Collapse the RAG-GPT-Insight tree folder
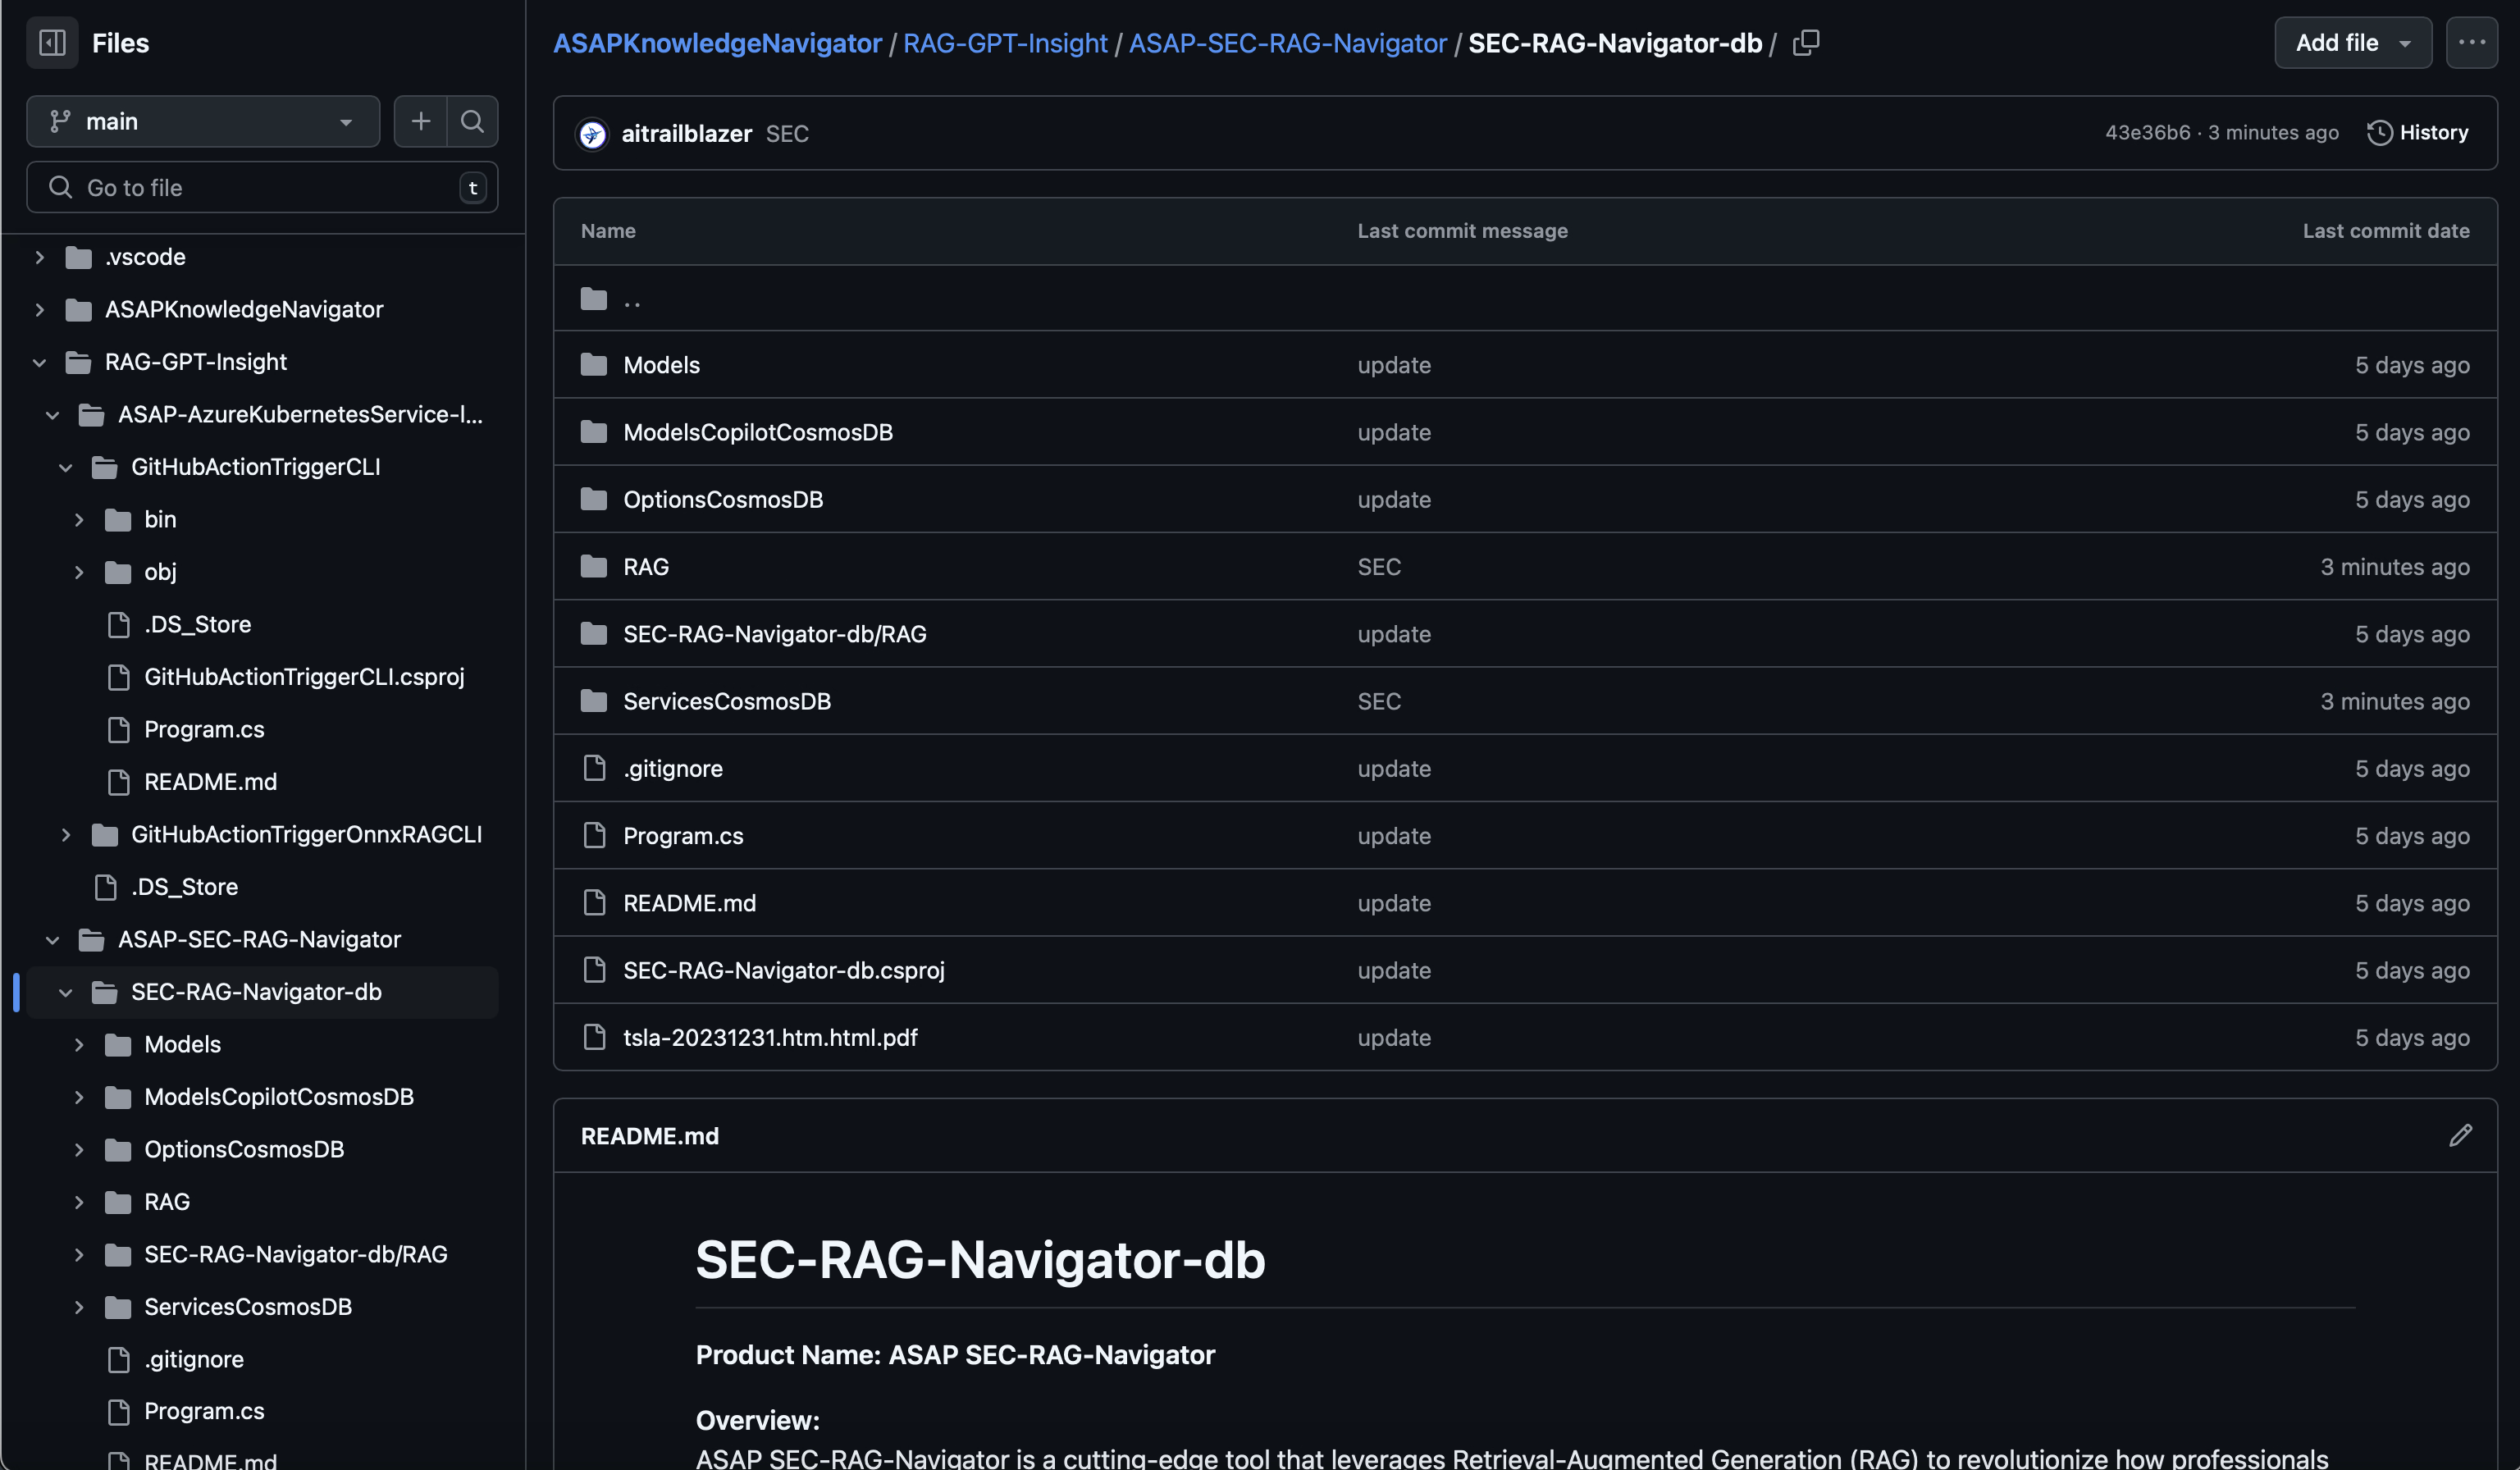The image size is (2520, 1470). [x=40, y=362]
